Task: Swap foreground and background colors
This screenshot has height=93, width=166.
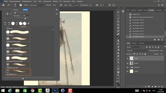Action: coord(119,81)
